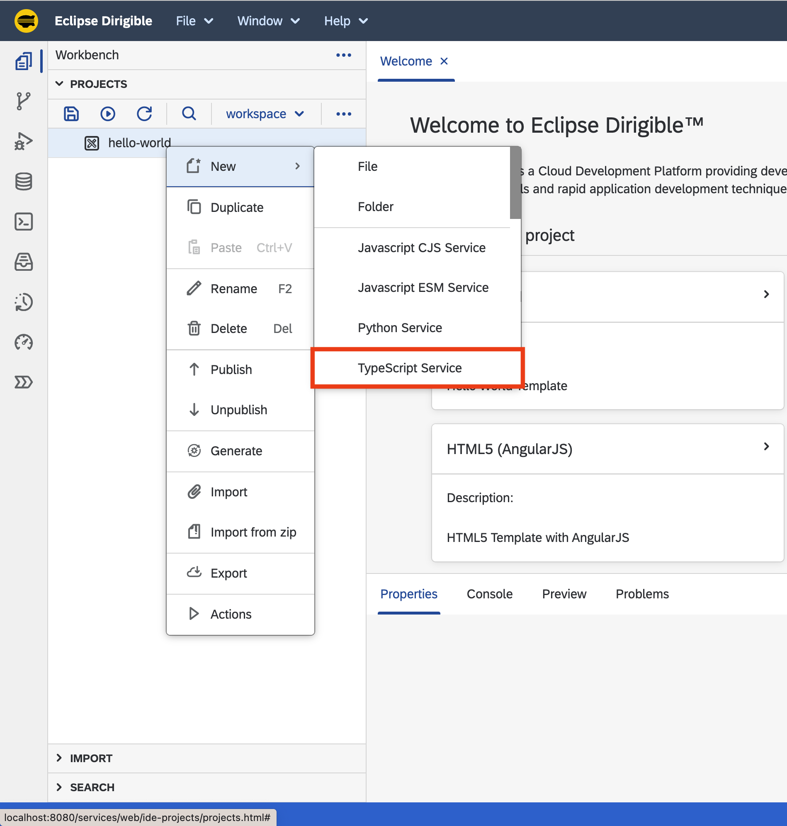Image resolution: width=787 pixels, height=826 pixels.
Task: Switch to the Problems tab
Action: click(x=642, y=594)
